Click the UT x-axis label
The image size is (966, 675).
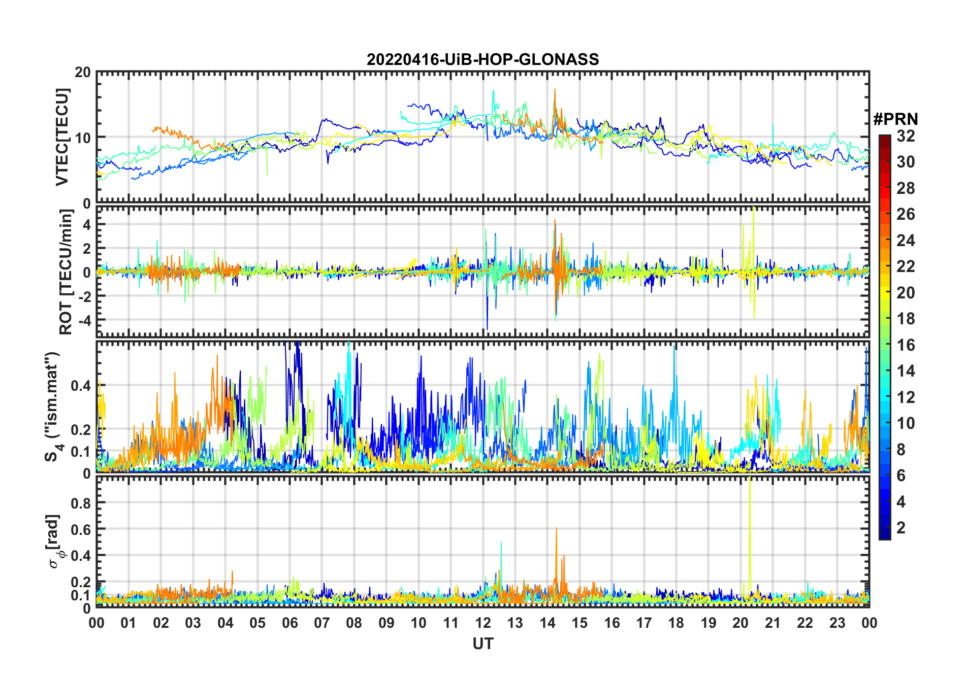(482, 644)
